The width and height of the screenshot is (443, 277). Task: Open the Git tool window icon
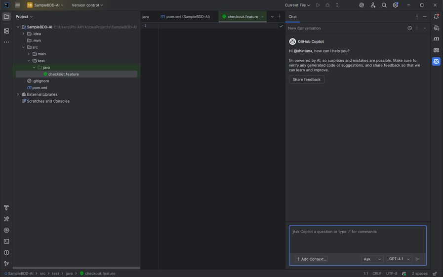pos(6,264)
